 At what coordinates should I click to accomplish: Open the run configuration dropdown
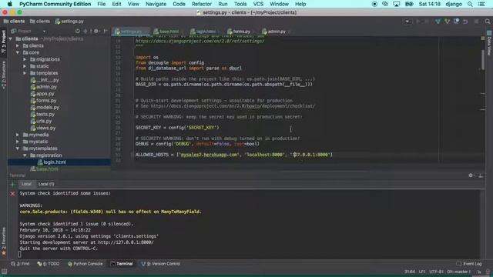coord(407,22)
